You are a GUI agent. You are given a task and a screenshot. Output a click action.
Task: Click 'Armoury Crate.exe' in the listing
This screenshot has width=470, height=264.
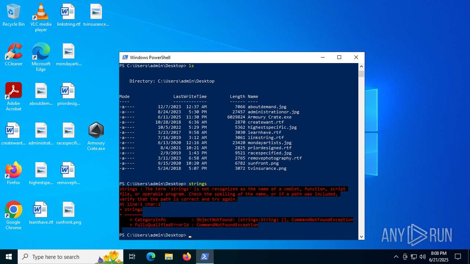click(x=270, y=117)
